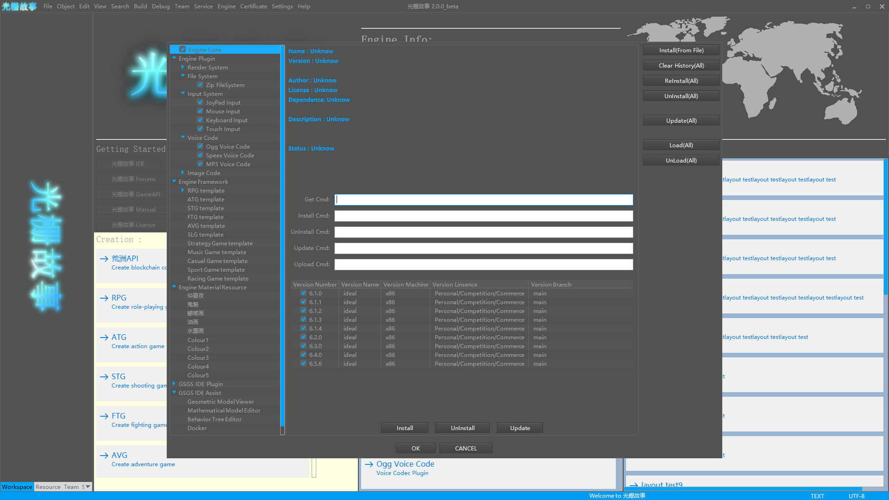Click the RPG creation arrow icon

(104, 298)
